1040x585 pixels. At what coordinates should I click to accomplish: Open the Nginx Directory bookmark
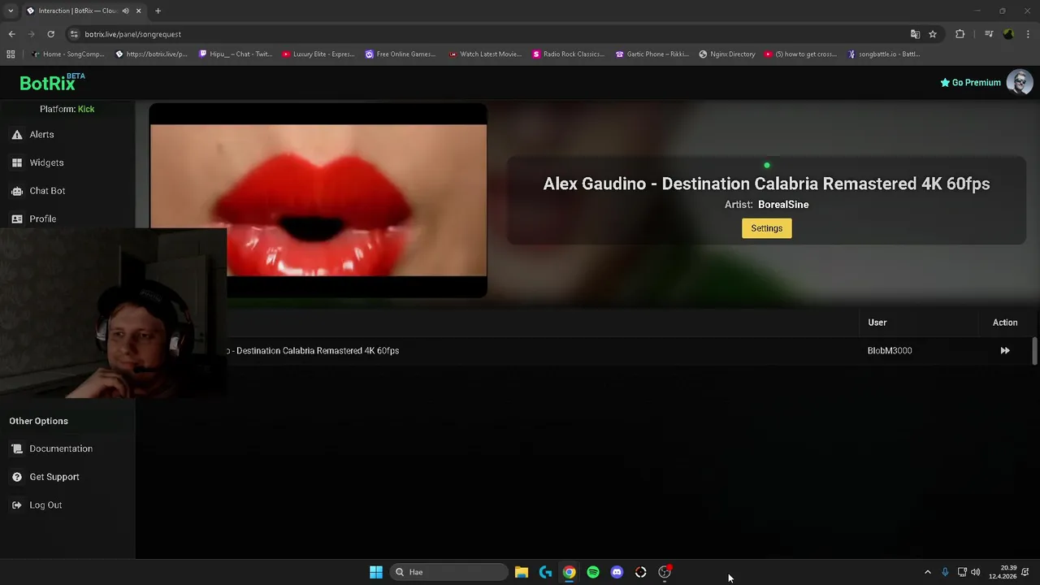pos(726,54)
